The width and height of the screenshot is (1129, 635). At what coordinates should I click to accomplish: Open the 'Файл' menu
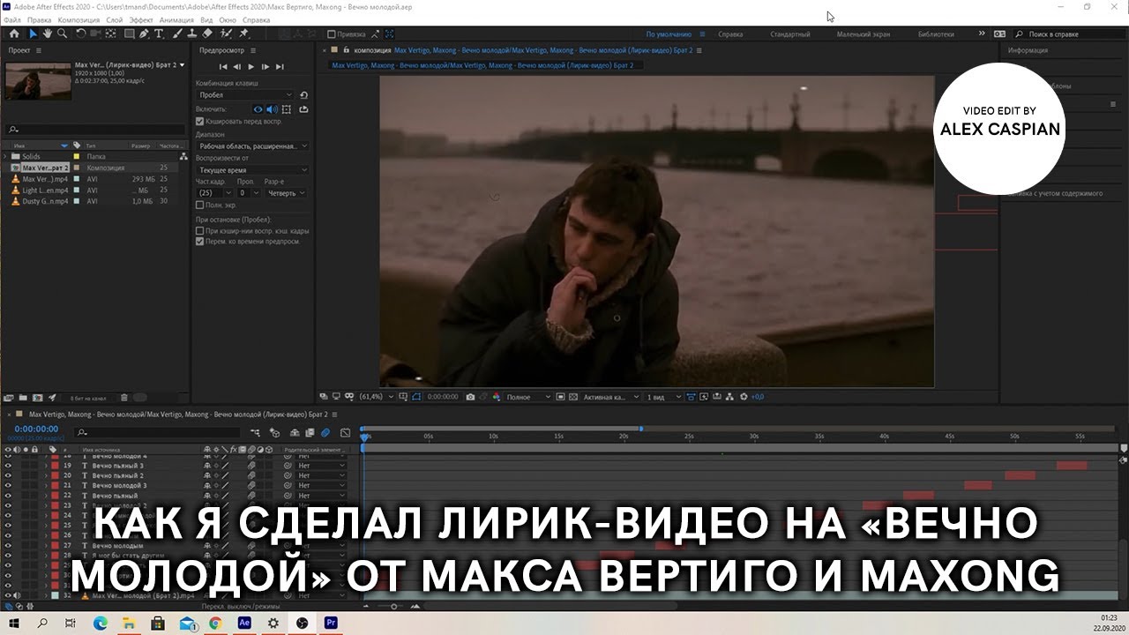pyautogui.click(x=12, y=19)
